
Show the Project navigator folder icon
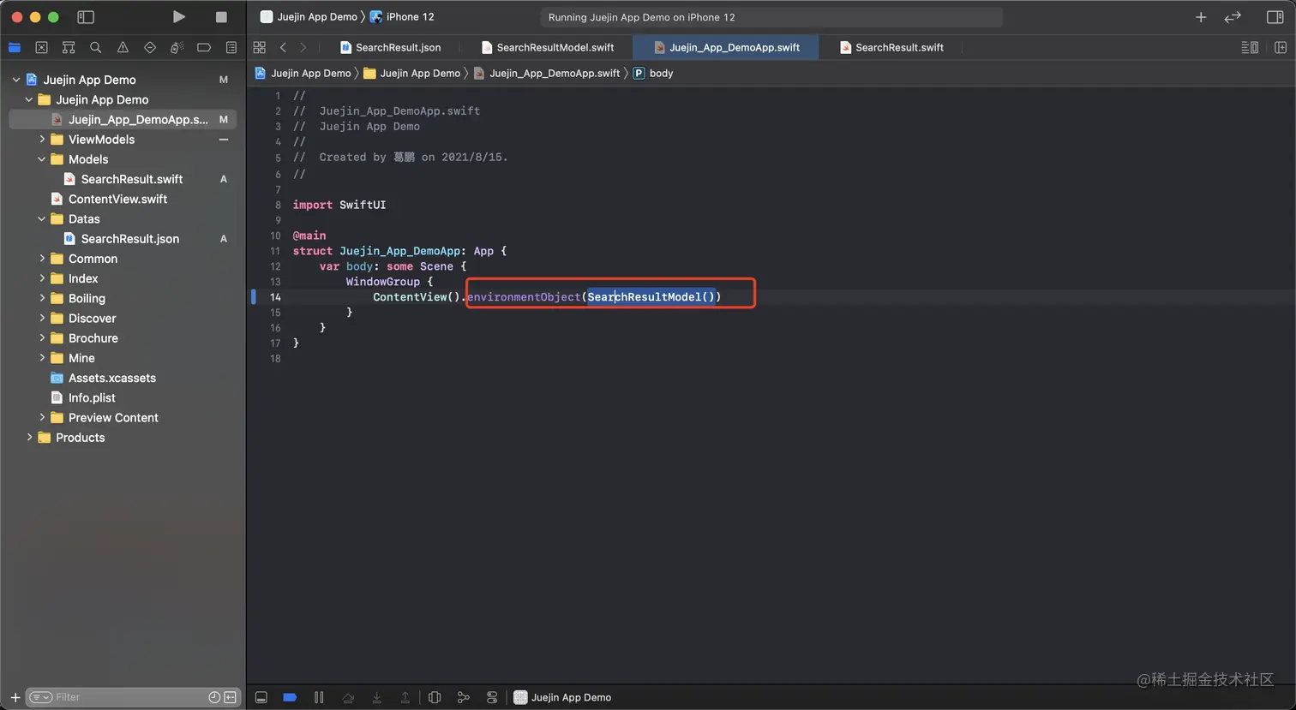[x=15, y=48]
